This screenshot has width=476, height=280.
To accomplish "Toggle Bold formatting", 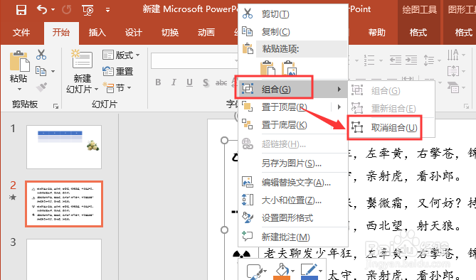I will (158, 82).
